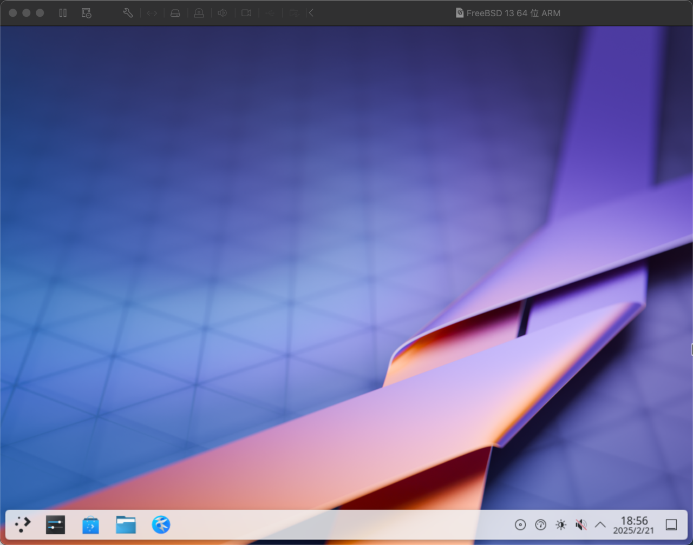Collapse the toolbar with left chevron
The image size is (693, 545).
(x=311, y=13)
